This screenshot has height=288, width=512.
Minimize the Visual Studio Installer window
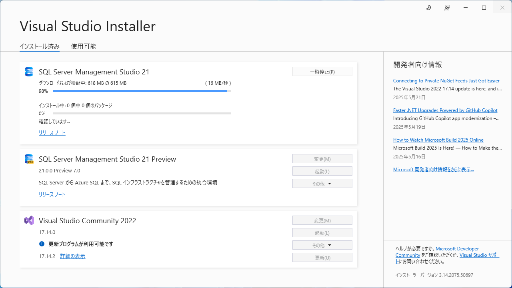pos(466,8)
